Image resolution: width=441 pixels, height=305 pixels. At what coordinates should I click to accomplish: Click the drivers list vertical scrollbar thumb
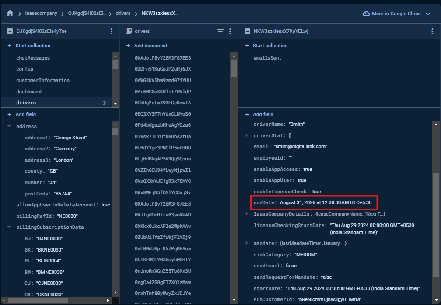234,68
